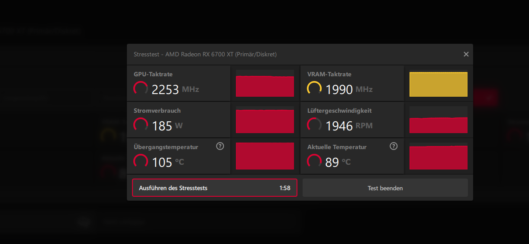Click the red GPU-Taktrate history graph

click(x=265, y=83)
